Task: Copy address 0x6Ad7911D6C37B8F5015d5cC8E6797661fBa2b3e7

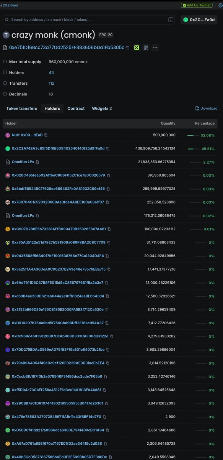Action: click(x=107, y=283)
